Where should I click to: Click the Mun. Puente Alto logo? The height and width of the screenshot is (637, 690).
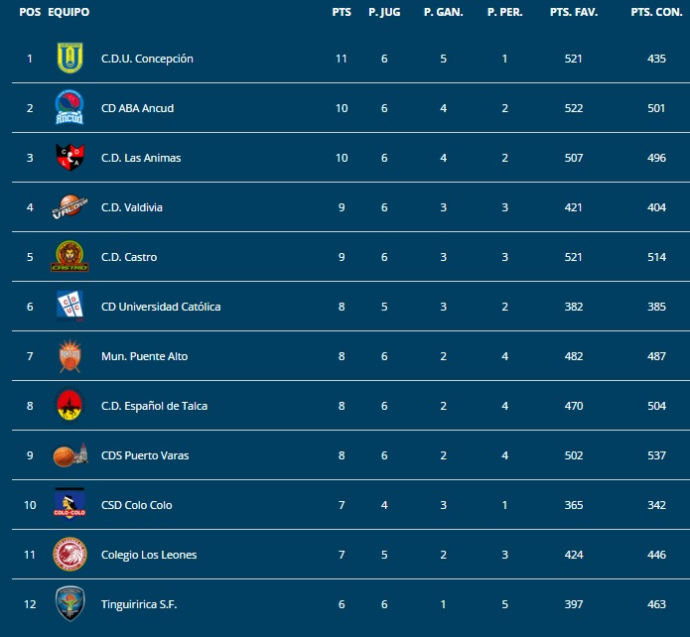pos(69,356)
